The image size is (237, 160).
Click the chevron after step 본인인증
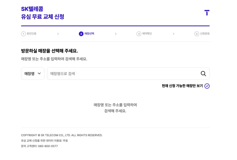(58, 34)
